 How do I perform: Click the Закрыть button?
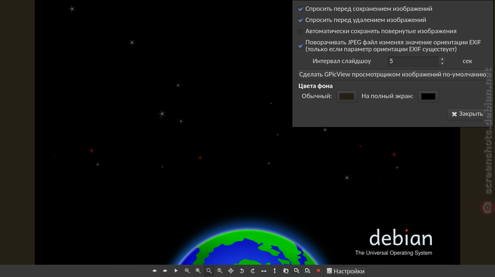[x=467, y=114]
